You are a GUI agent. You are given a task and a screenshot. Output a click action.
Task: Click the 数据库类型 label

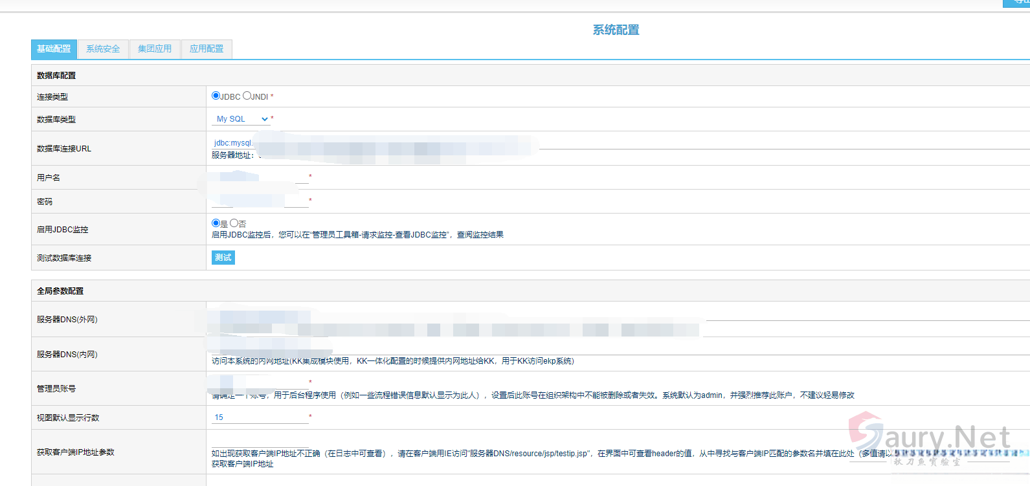click(x=56, y=120)
